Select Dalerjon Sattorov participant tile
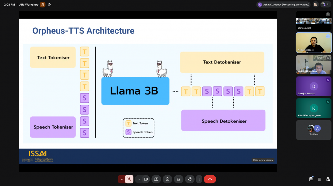This screenshot has height=186, width=333. tap(314, 86)
